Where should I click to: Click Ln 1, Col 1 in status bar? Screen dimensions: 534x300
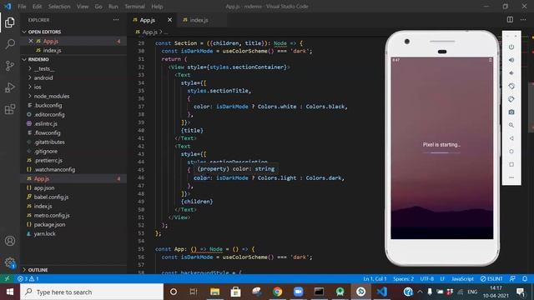[x=375, y=278]
